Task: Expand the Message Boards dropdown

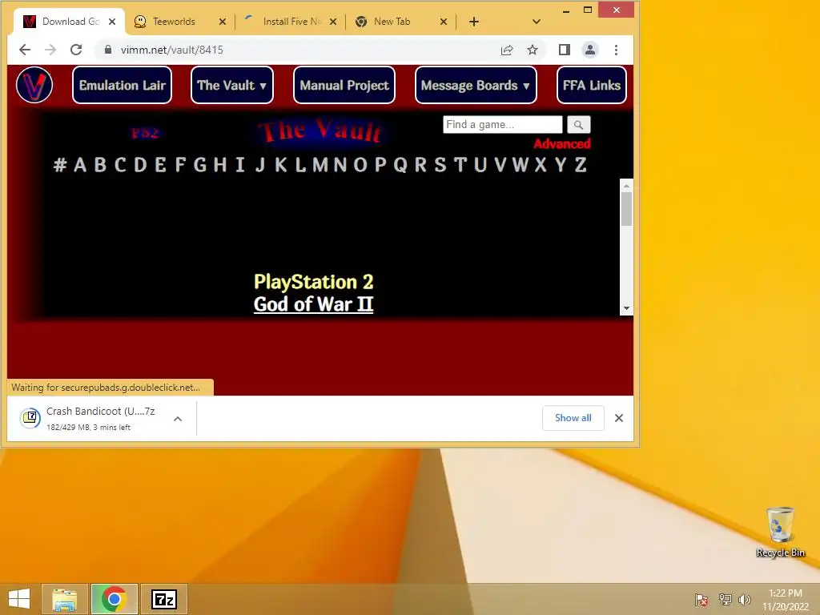Action: pyautogui.click(x=476, y=85)
